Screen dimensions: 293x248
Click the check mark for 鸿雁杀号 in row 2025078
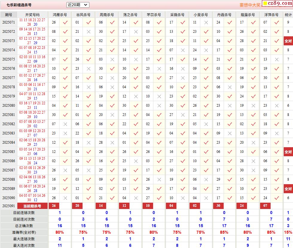[65, 87]
